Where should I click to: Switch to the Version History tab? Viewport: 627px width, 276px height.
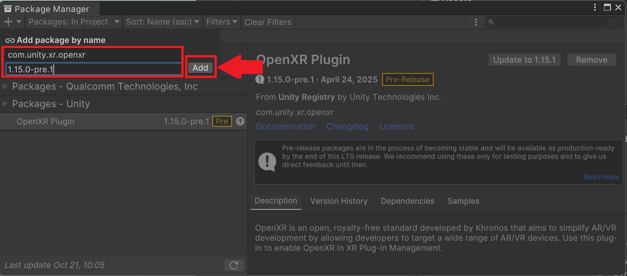tap(339, 201)
